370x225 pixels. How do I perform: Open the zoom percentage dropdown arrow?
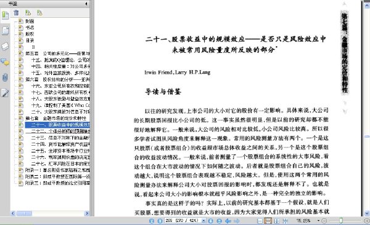[318, 221]
